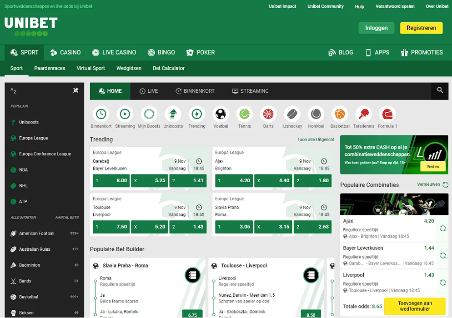Open the Wedgidsen submenu
The width and height of the screenshot is (452, 318).
point(129,68)
